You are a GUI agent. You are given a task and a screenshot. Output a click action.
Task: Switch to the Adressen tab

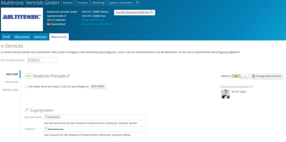[x=40, y=37]
